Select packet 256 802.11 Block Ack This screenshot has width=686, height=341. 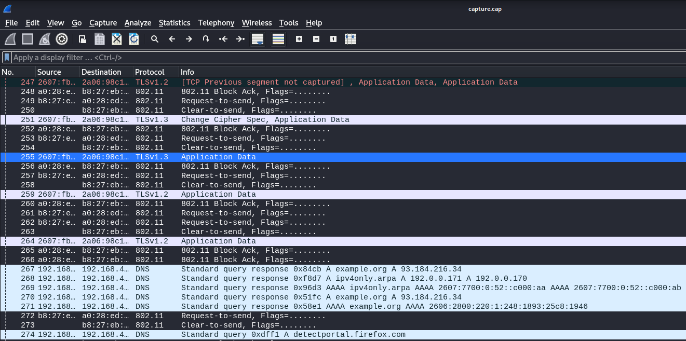[343, 166]
